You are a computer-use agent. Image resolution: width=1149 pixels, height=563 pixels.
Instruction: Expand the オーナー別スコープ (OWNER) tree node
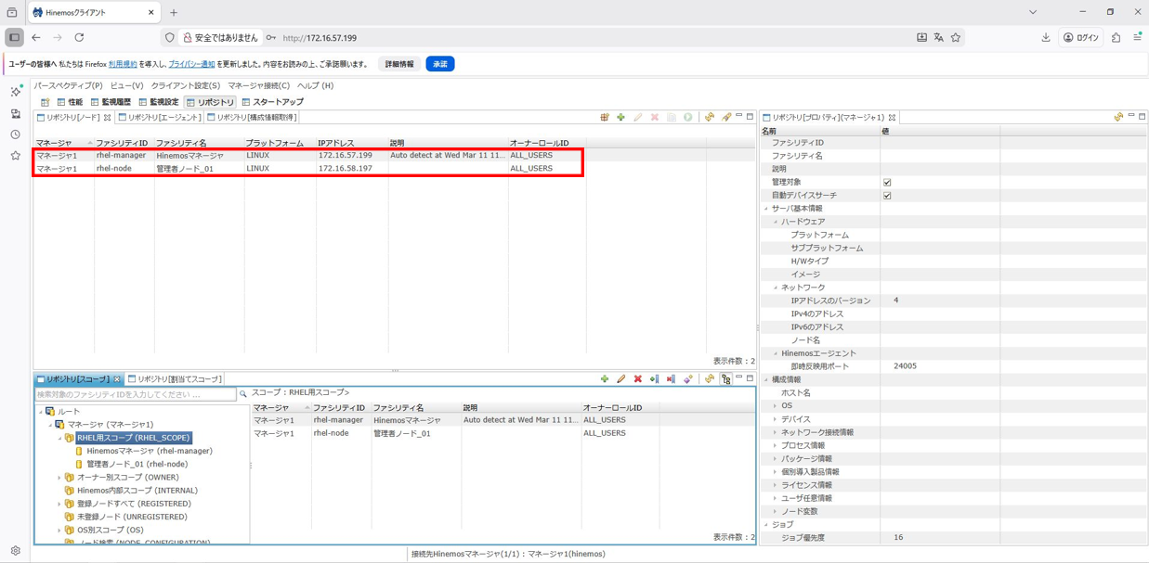(x=59, y=478)
